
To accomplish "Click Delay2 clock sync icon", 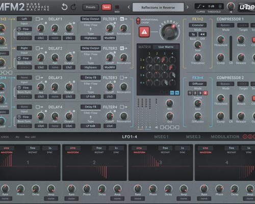I will pyautogui.click(x=19, y=58).
